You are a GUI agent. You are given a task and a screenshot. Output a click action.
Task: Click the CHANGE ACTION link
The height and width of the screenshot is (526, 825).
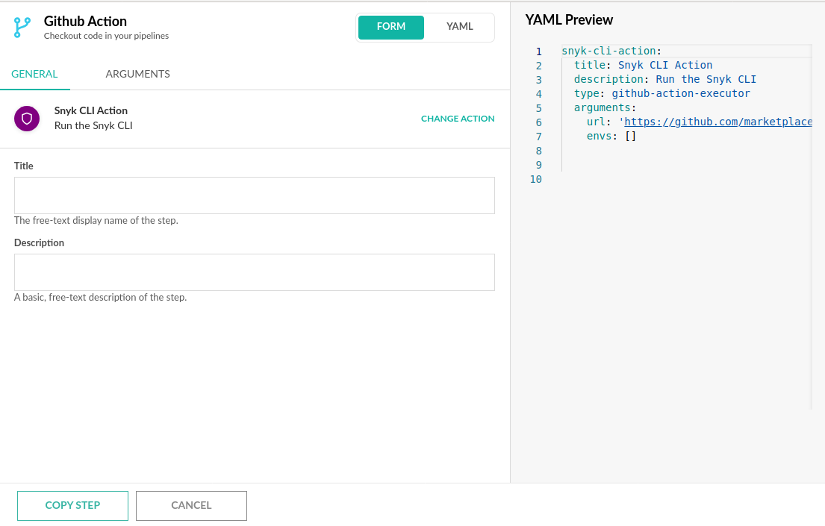point(457,119)
